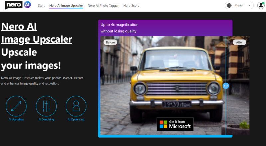Select the AI Denoising sliders icon

tap(46, 106)
